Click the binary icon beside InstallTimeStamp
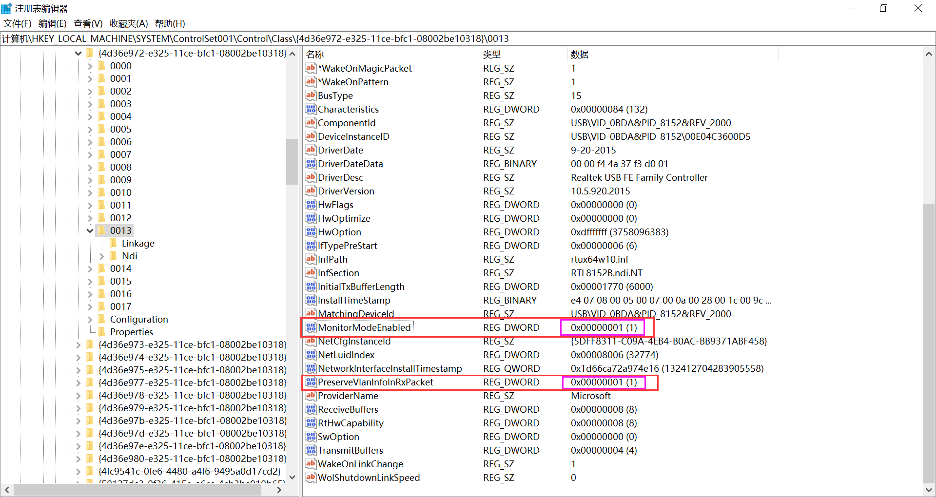936x497 pixels. pos(311,300)
